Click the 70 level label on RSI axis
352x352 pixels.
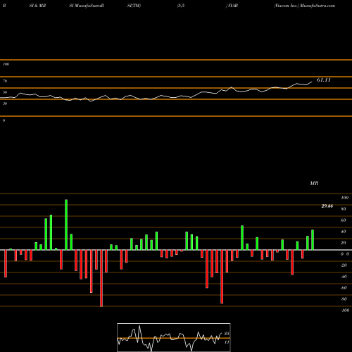click(x=5, y=81)
